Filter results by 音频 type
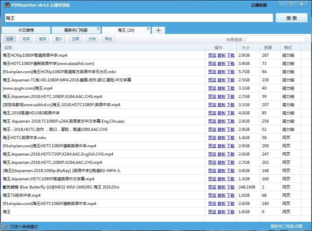This screenshot has height=231, width=312. point(43,39)
